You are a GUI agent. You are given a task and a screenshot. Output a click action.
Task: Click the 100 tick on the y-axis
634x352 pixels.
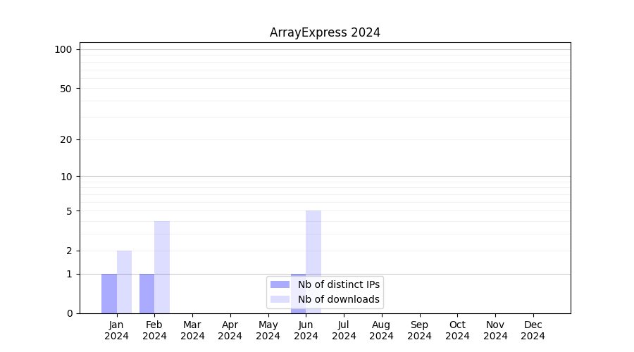(x=63, y=49)
